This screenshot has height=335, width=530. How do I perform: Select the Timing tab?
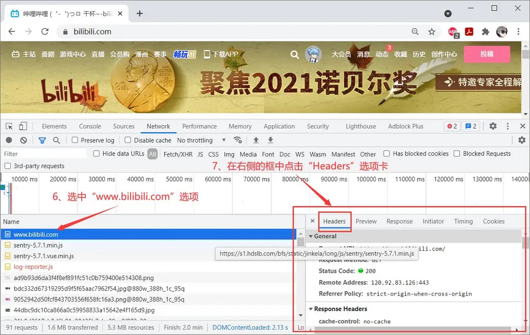pos(463,222)
